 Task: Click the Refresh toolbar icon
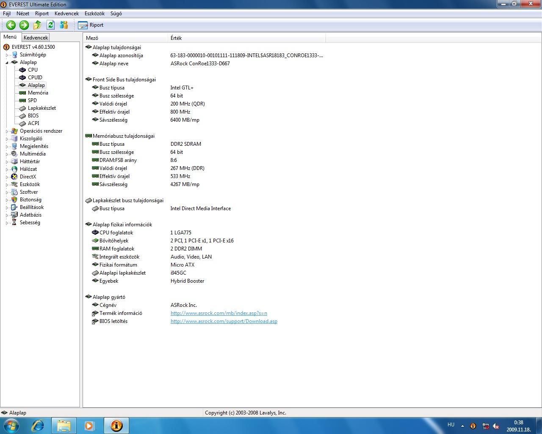[50, 25]
